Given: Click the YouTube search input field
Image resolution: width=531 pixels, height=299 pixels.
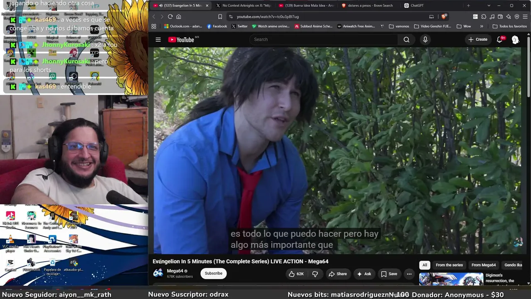Looking at the screenshot, I should click(x=324, y=39).
